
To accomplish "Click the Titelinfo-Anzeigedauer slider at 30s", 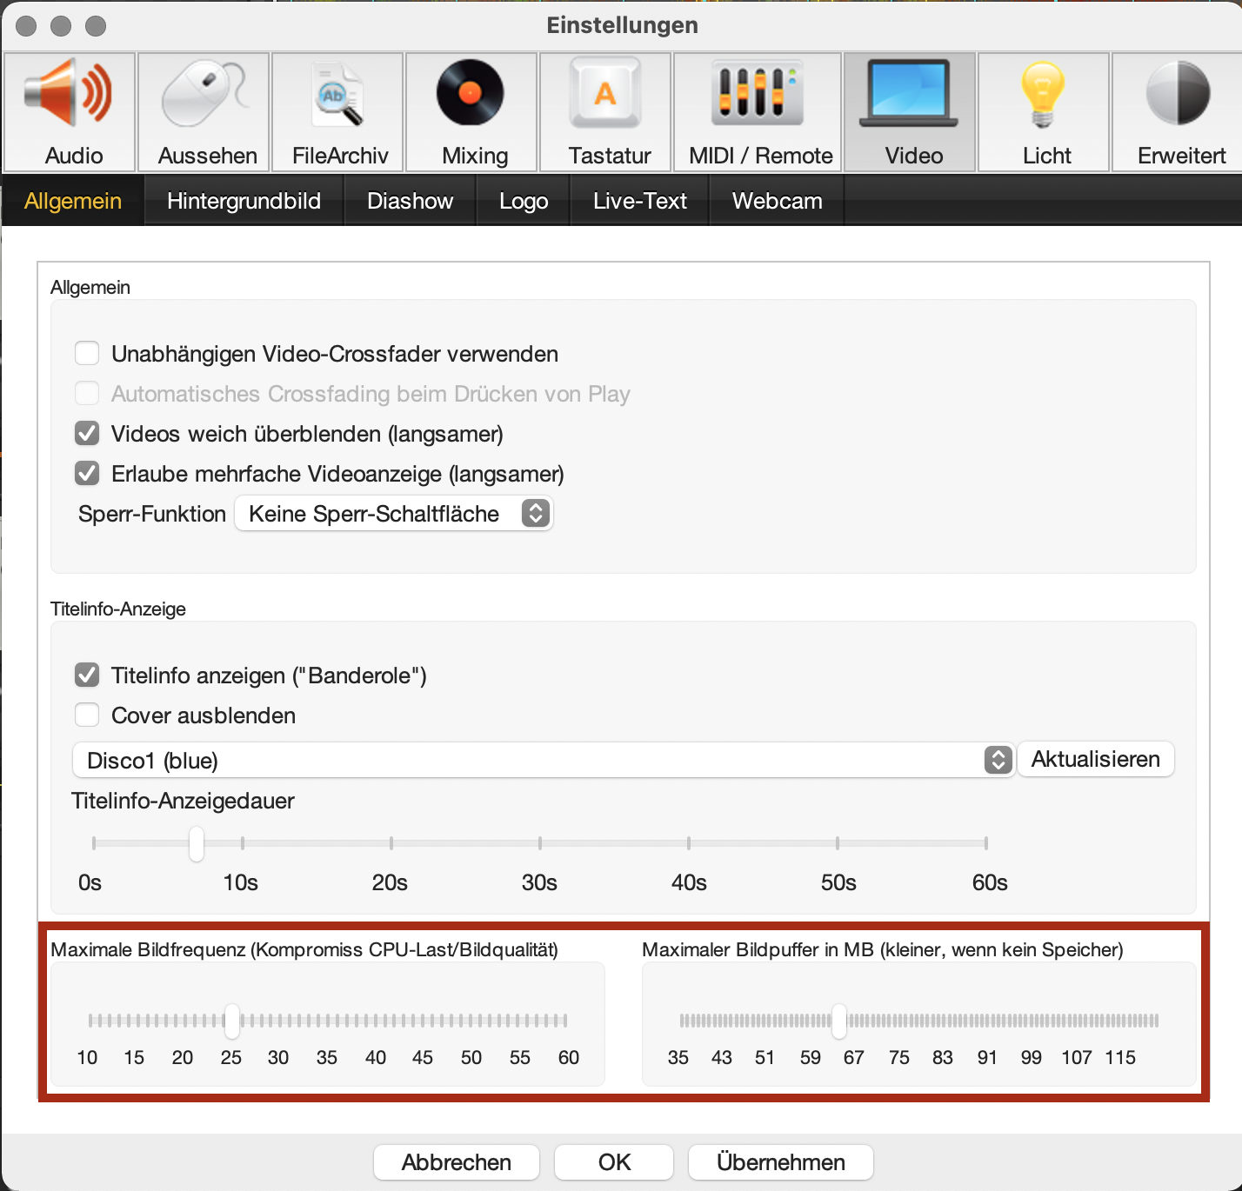I will [x=540, y=843].
